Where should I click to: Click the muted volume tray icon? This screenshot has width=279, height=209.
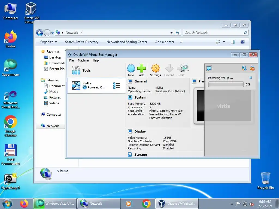[x=251, y=204]
